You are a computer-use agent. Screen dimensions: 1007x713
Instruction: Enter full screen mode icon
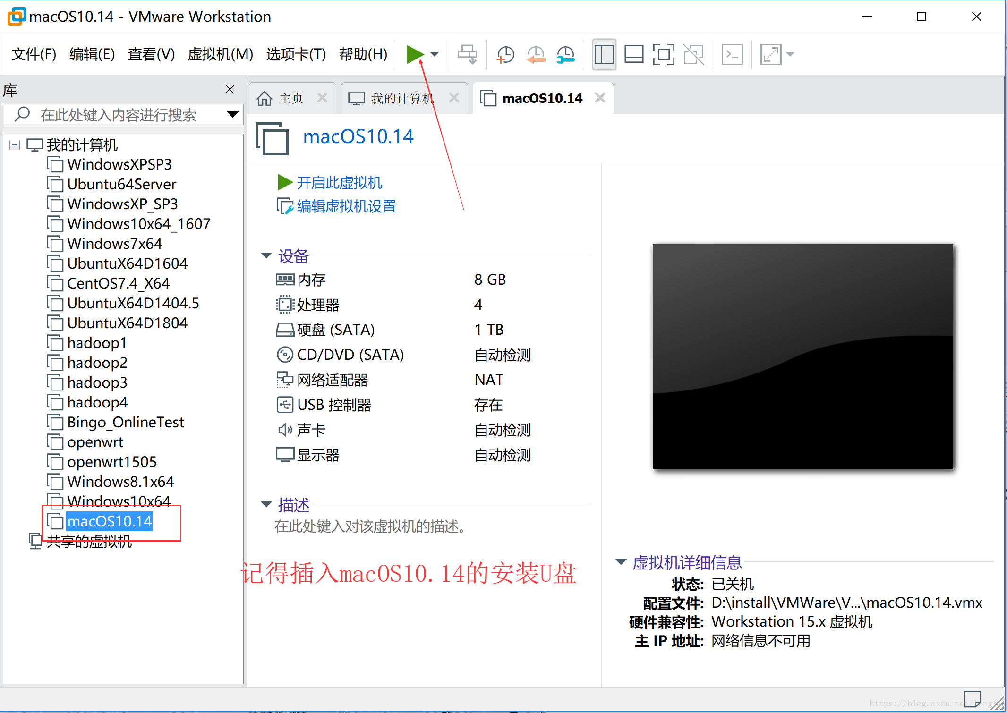coord(664,54)
